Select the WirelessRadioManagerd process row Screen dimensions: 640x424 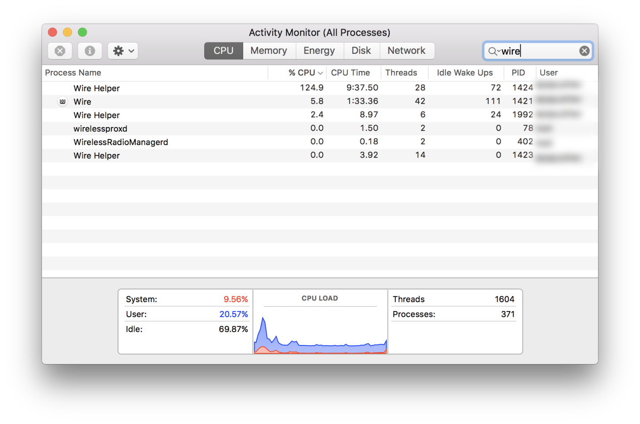pyautogui.click(x=320, y=142)
